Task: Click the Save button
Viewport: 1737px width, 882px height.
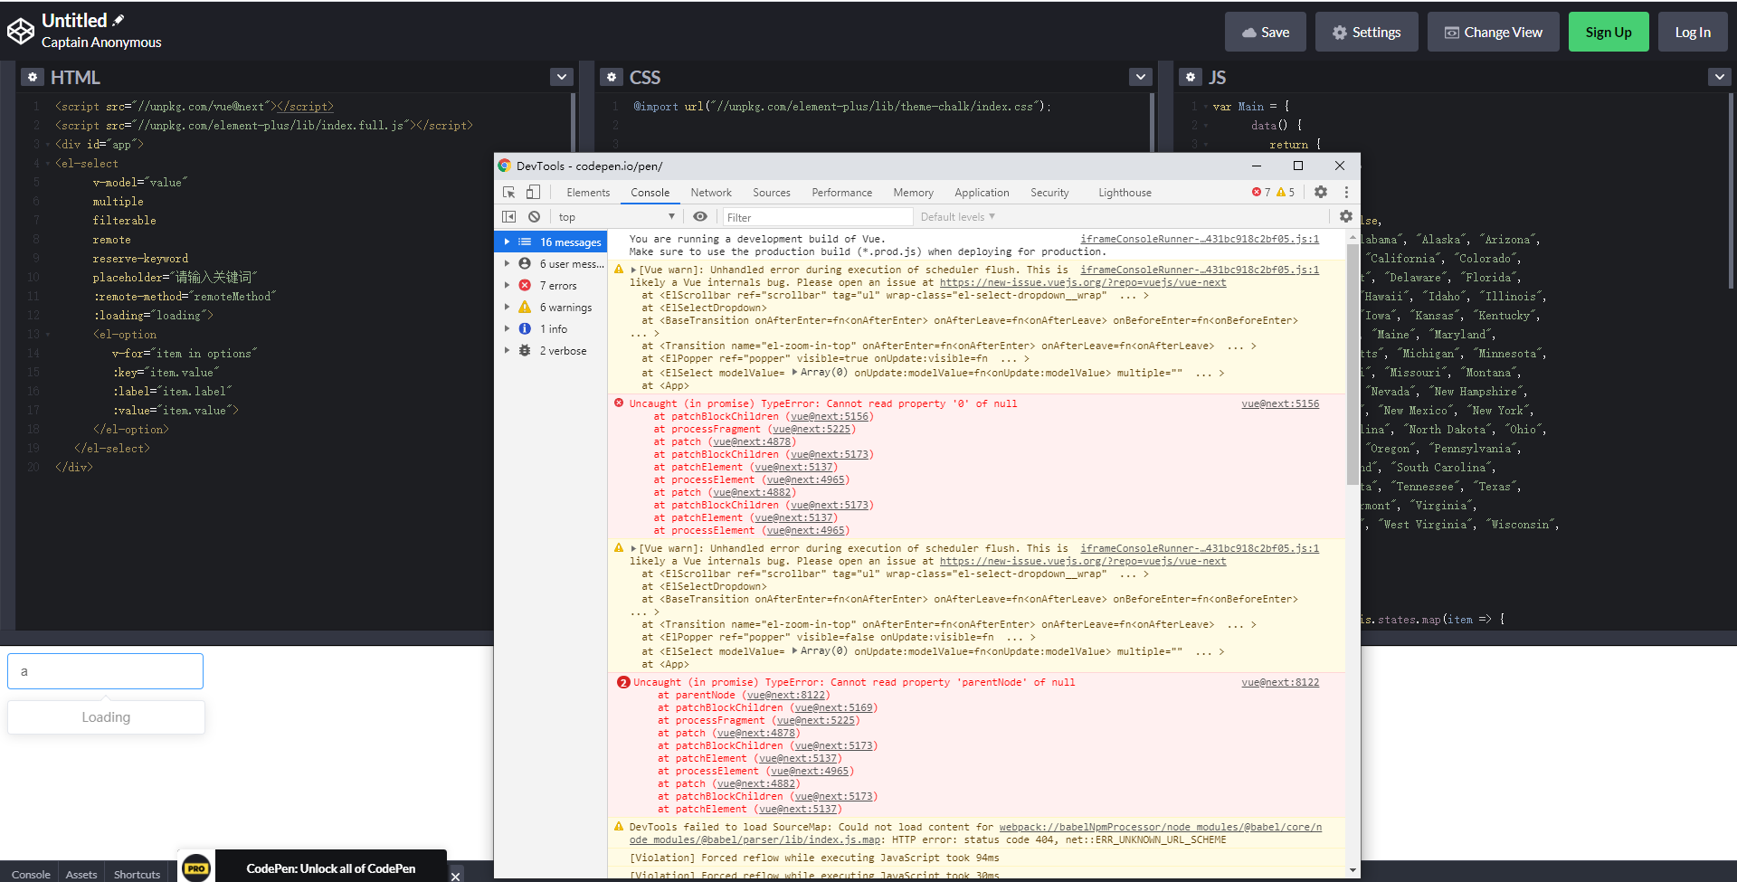Action: point(1266,32)
